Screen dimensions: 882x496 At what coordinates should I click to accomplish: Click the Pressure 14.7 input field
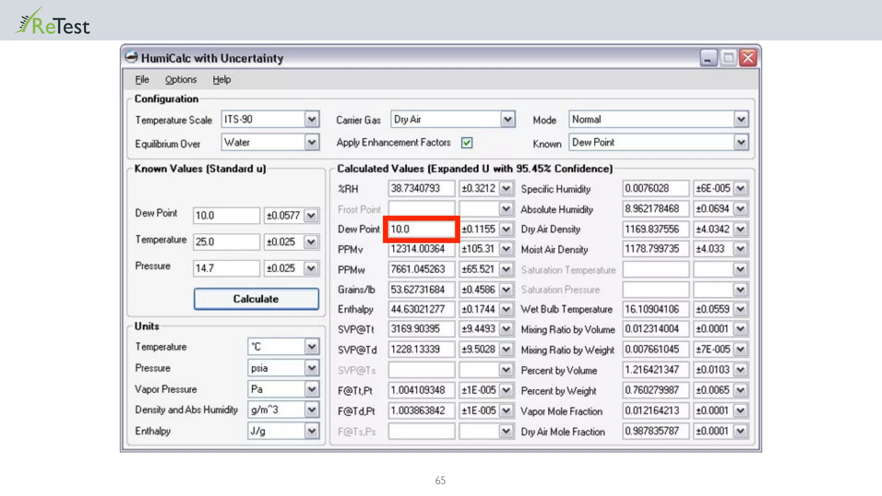pyautogui.click(x=226, y=268)
